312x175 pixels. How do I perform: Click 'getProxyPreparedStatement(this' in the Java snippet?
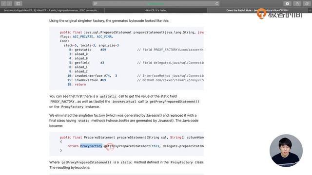pos(132,146)
